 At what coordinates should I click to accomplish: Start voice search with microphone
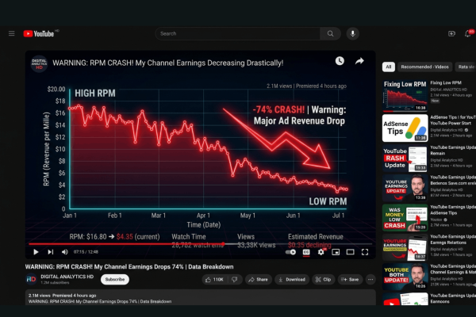[353, 33]
